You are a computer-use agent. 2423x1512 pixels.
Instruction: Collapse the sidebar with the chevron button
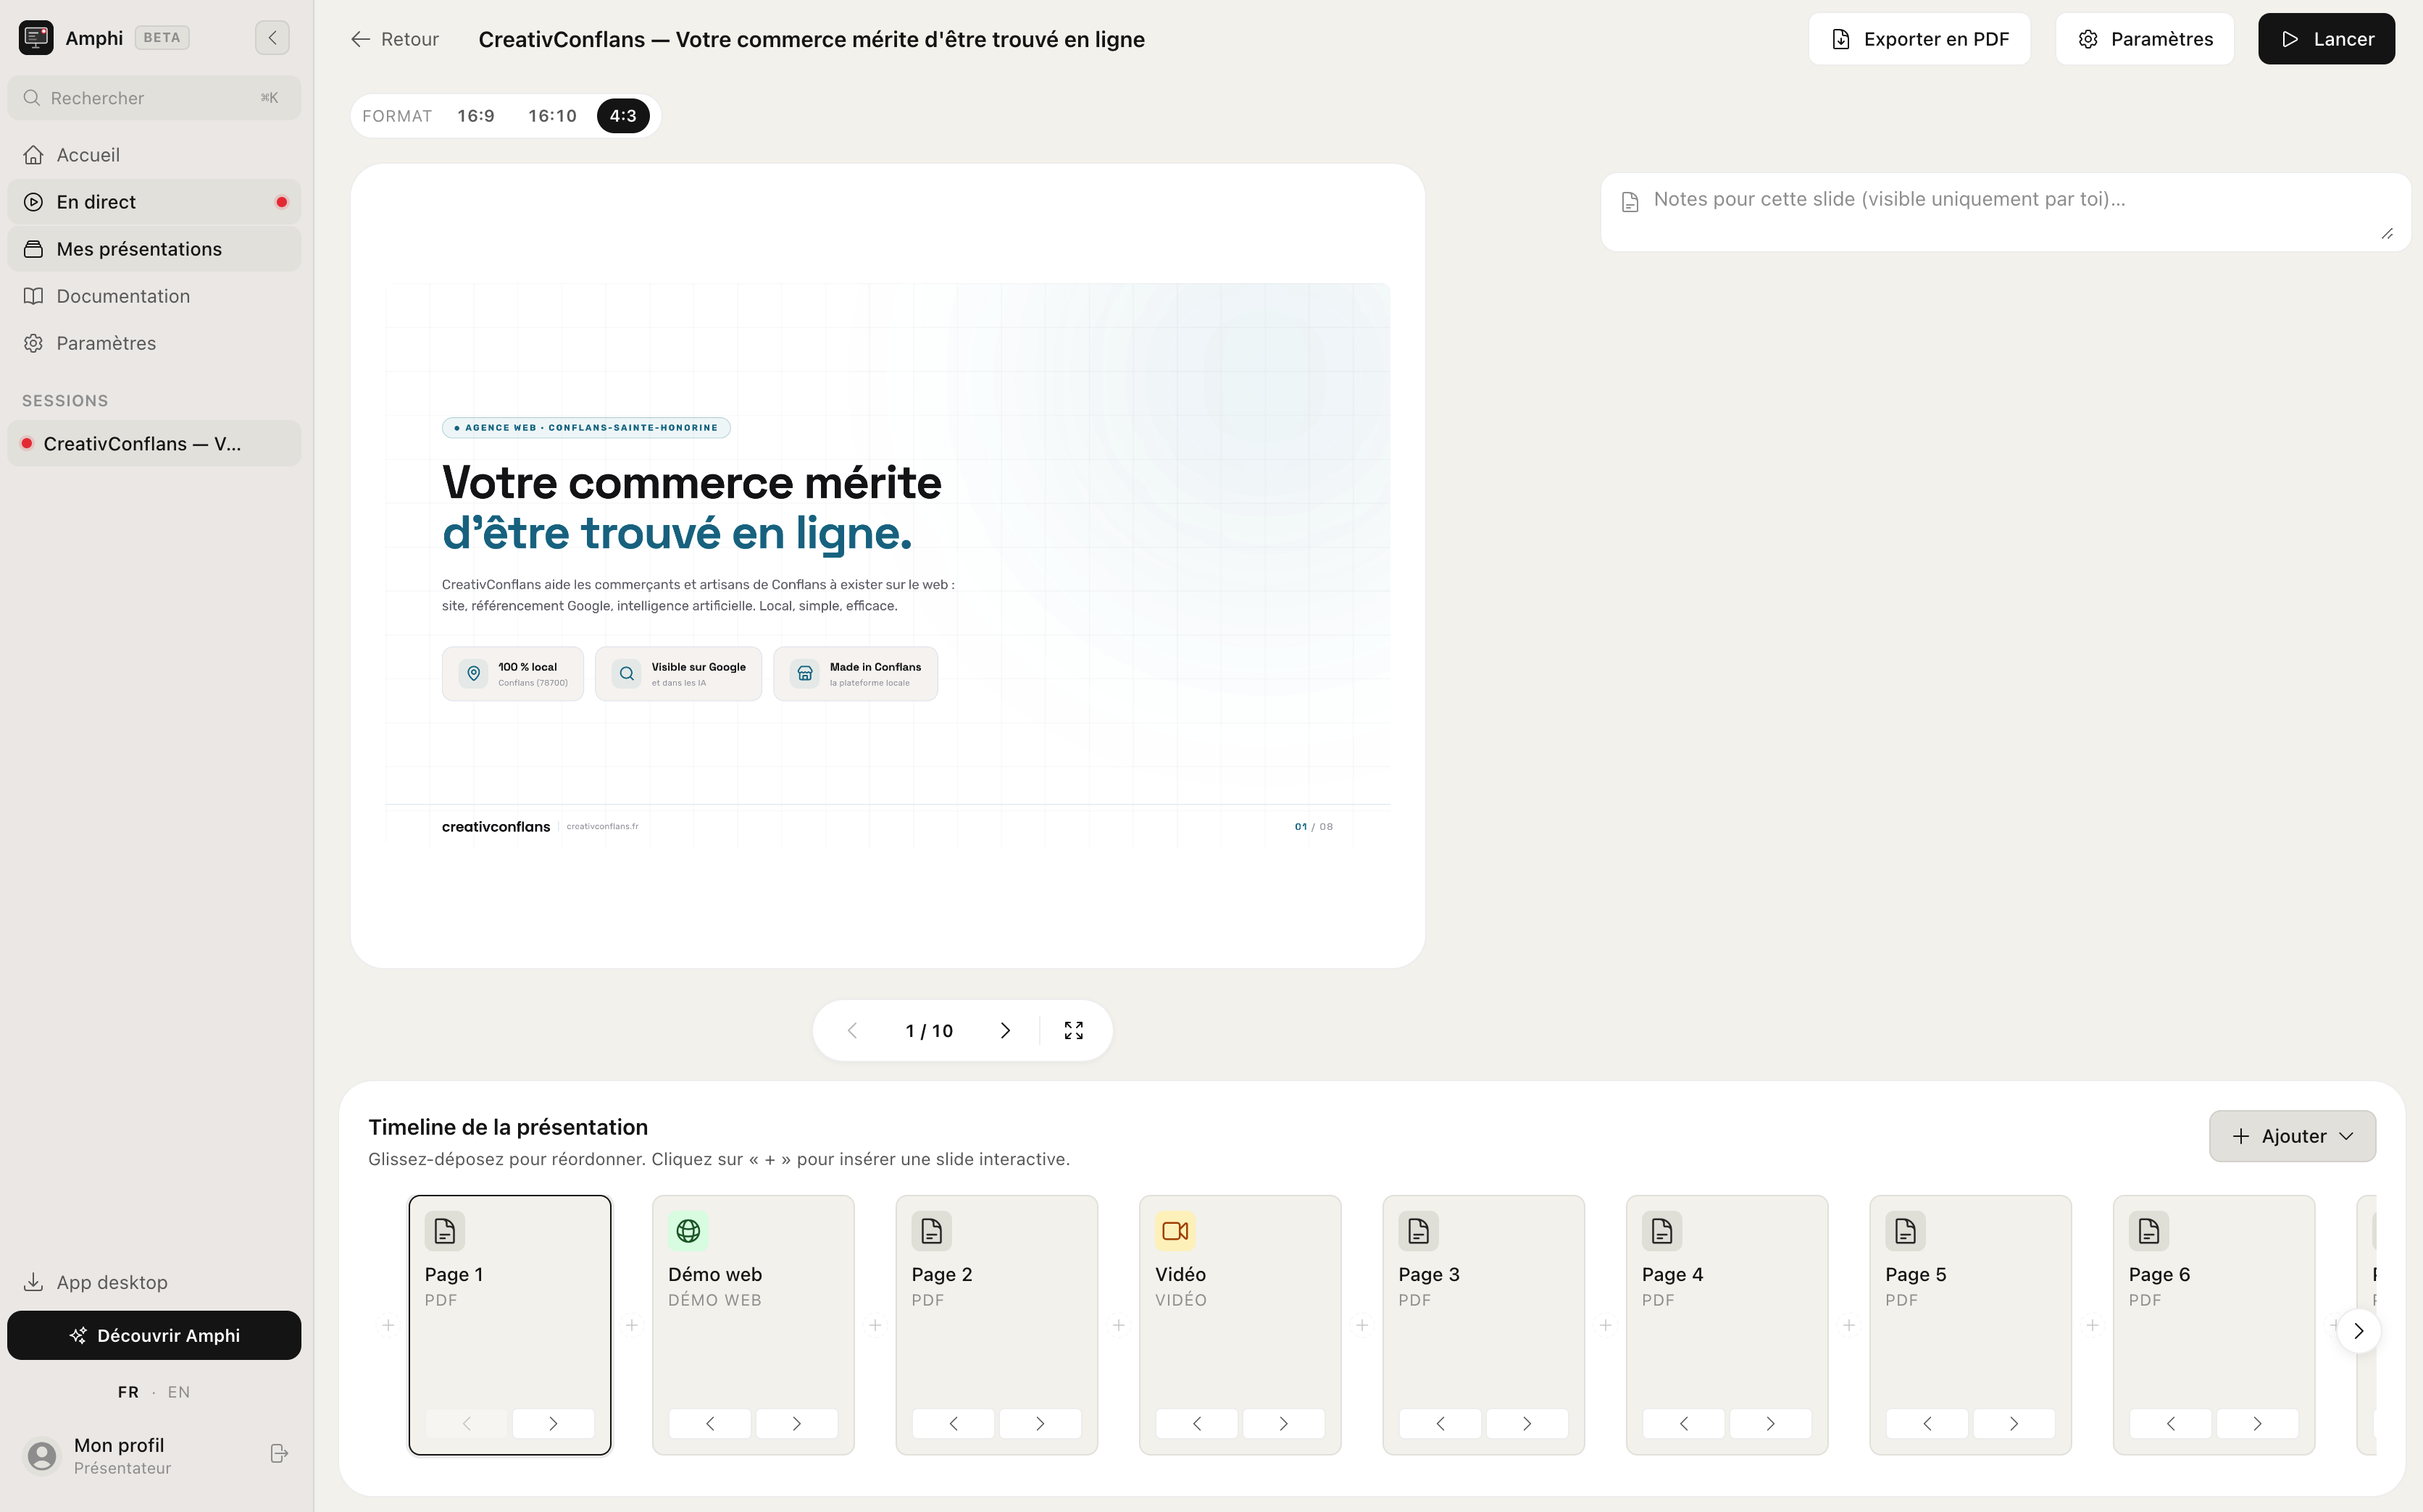coord(272,38)
